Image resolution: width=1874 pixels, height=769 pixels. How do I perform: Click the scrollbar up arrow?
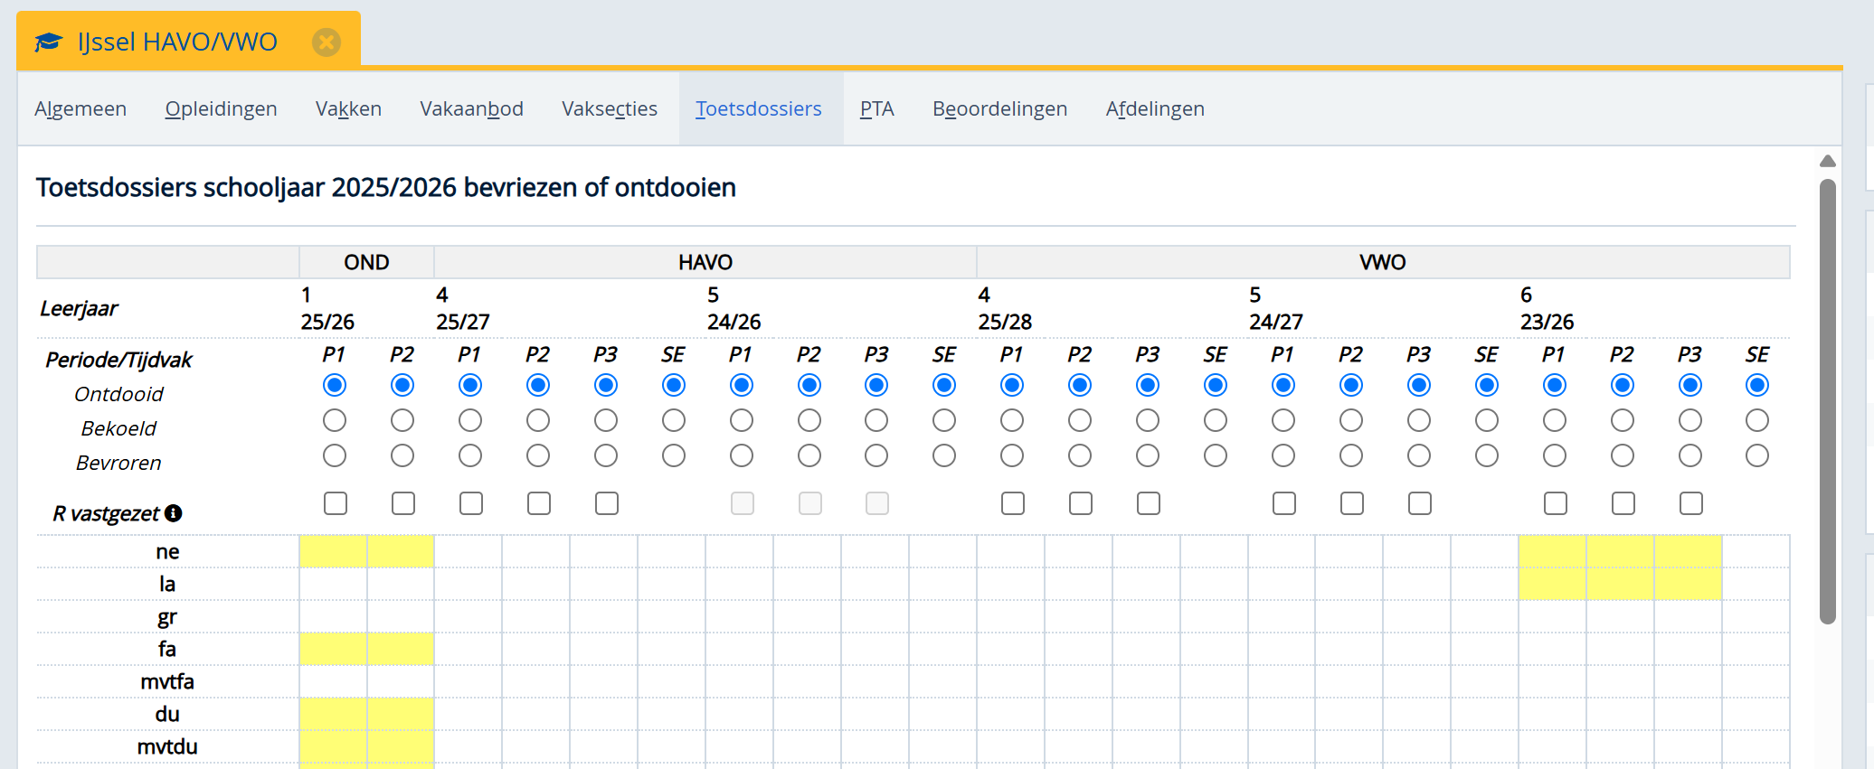click(1827, 161)
